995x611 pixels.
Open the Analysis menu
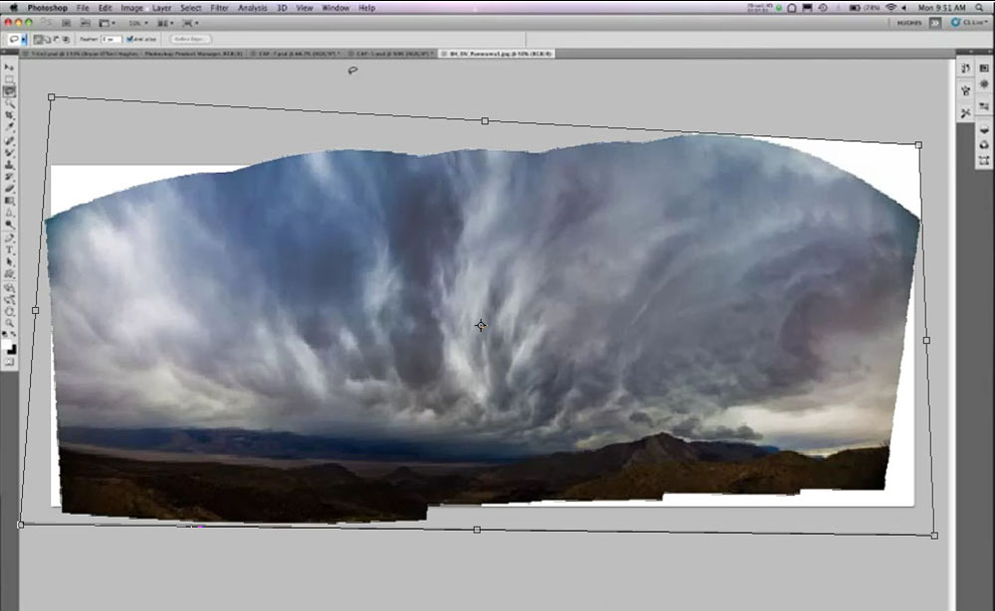point(252,8)
